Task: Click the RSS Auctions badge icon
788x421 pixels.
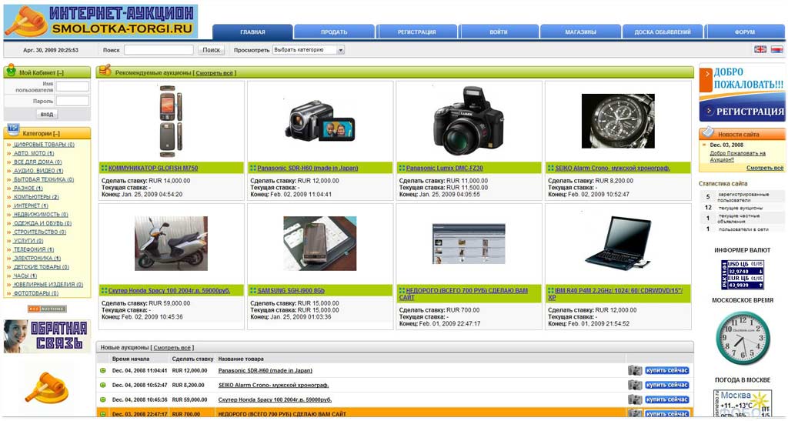Action: pyautogui.click(x=47, y=309)
